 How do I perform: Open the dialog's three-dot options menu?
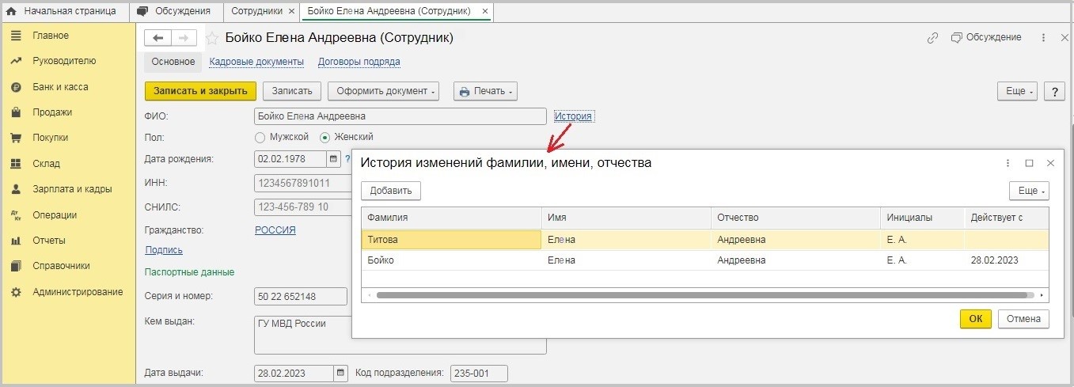(x=1008, y=163)
